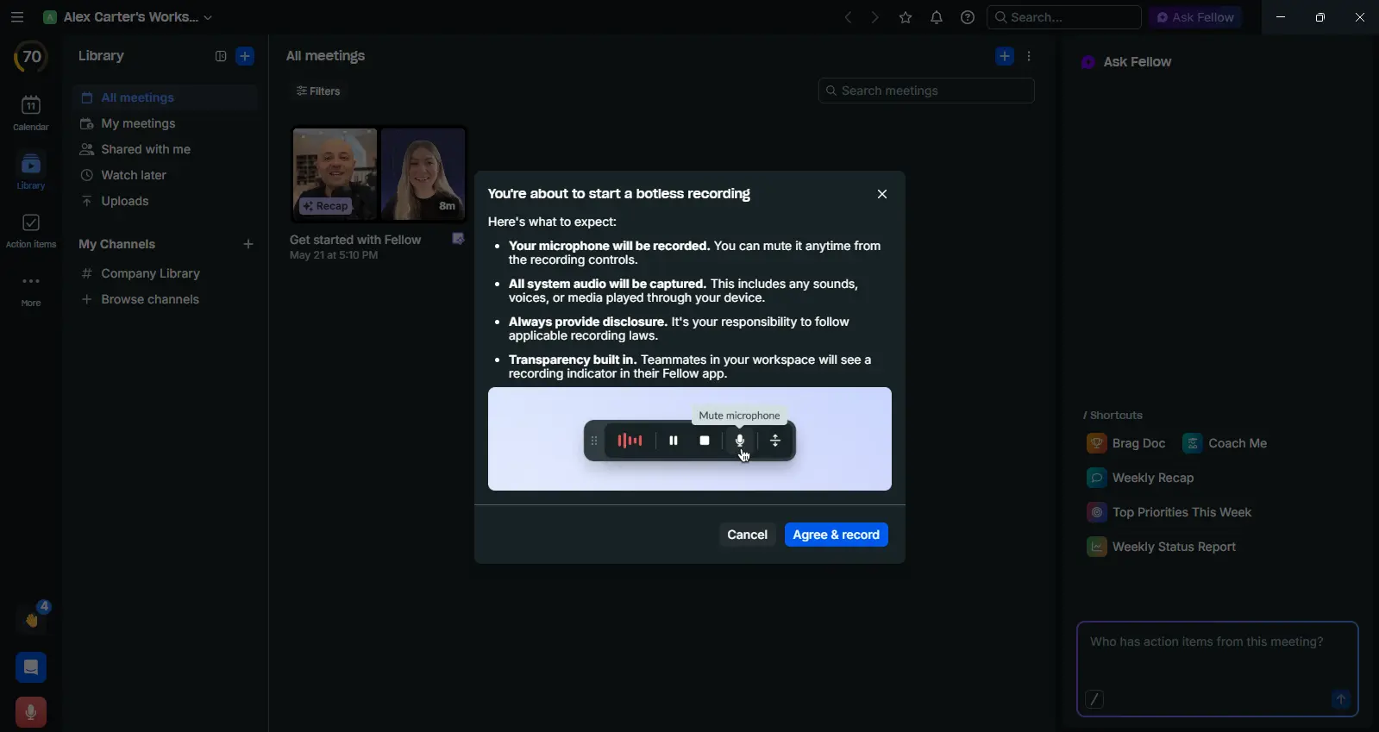This screenshot has width=1379, height=732.
Task: Select the Weekly Recap shortcut
Action: tap(1140, 478)
